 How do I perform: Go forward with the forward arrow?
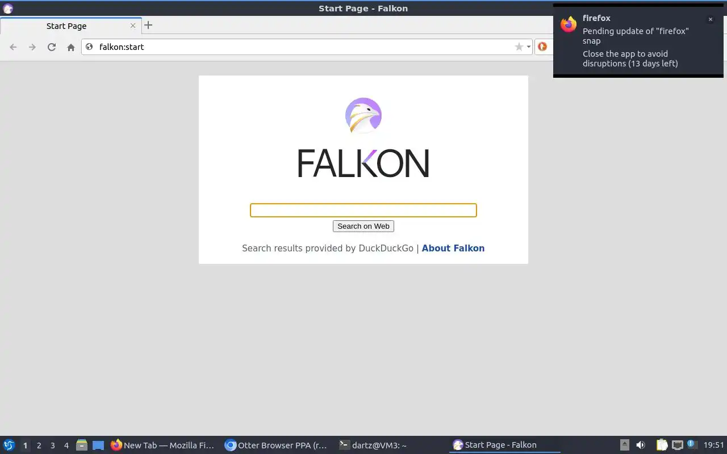(32, 47)
